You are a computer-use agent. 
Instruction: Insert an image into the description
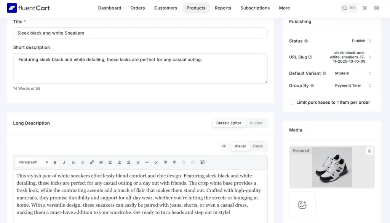[x=202, y=162]
